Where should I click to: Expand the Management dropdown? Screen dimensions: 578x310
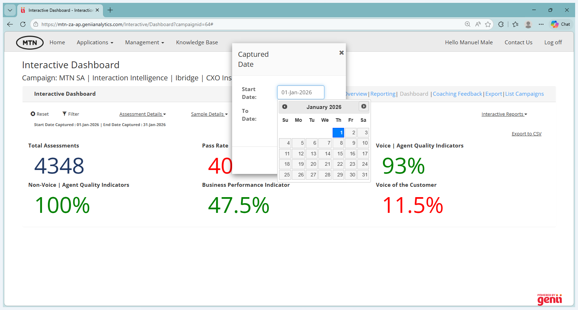tap(144, 42)
